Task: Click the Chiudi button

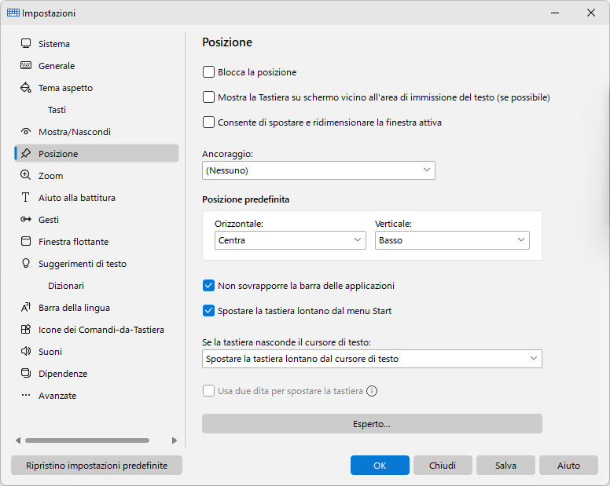Action: click(x=443, y=465)
